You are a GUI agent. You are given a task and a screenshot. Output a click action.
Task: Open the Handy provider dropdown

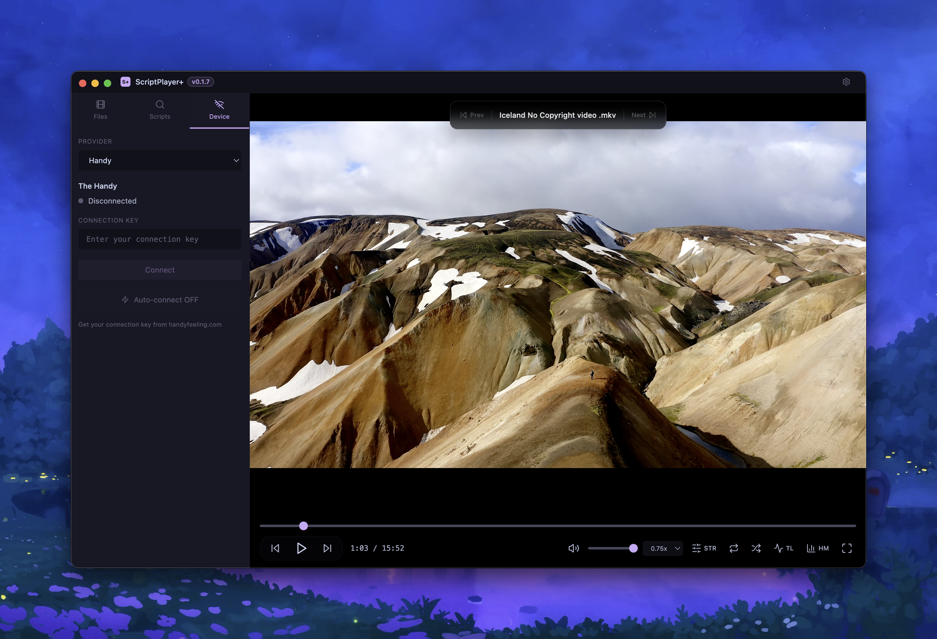(x=160, y=161)
